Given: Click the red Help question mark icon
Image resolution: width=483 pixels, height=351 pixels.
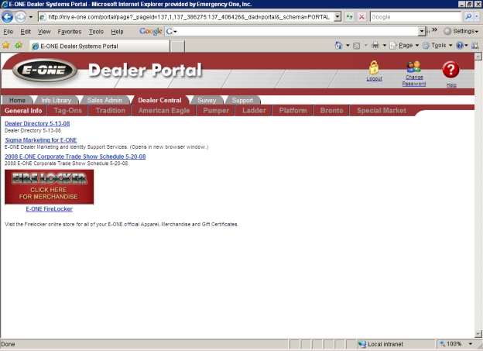Looking at the screenshot, I should click(x=450, y=70).
